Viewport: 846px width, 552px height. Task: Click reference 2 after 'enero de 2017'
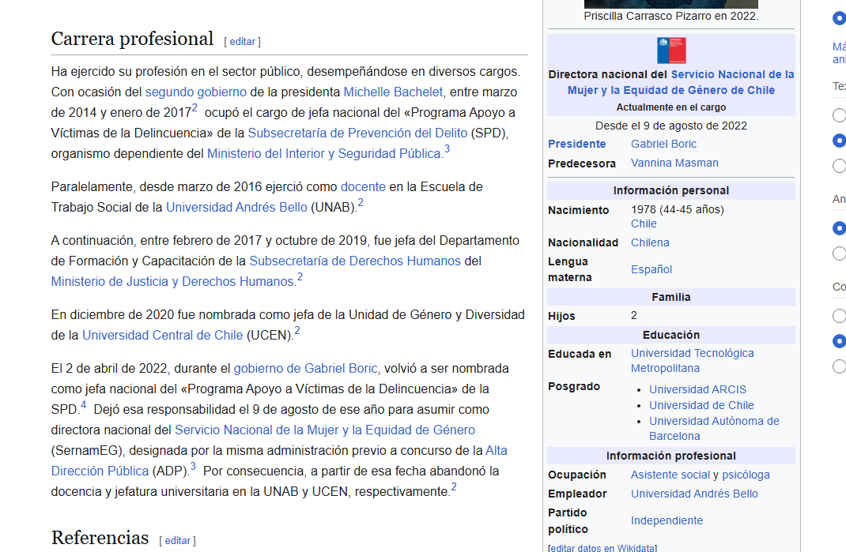click(195, 108)
